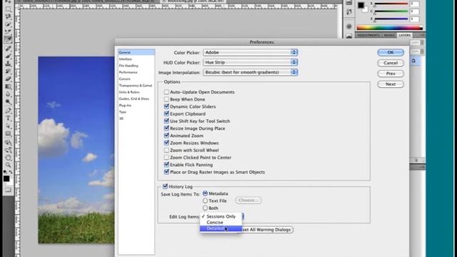The image size is (457, 257).
Task: Select the Path Selection tool
Action: click(8, 126)
